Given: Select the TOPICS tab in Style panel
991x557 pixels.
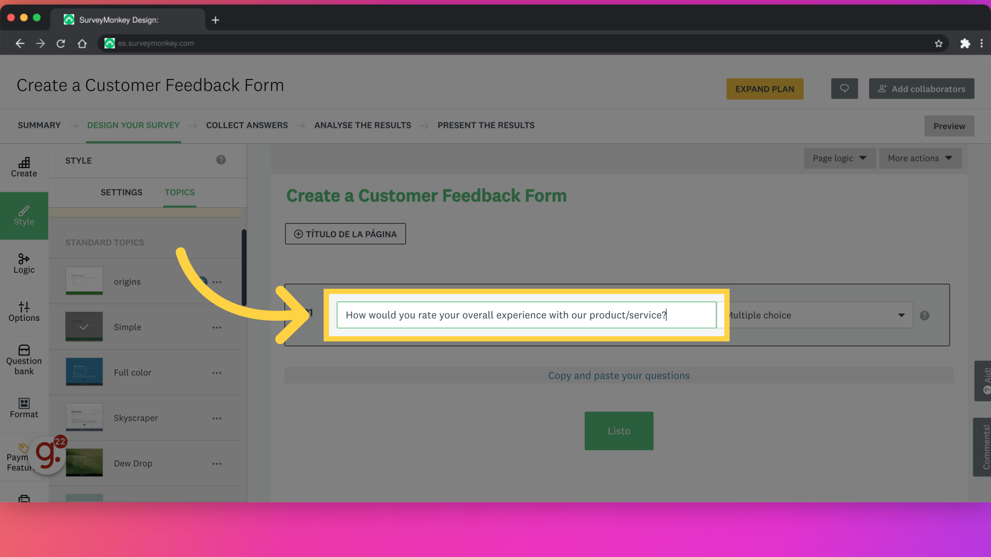Looking at the screenshot, I should coord(179,192).
